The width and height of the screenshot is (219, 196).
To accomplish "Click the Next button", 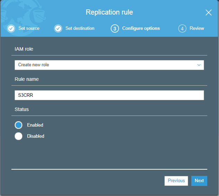I will (199, 181).
